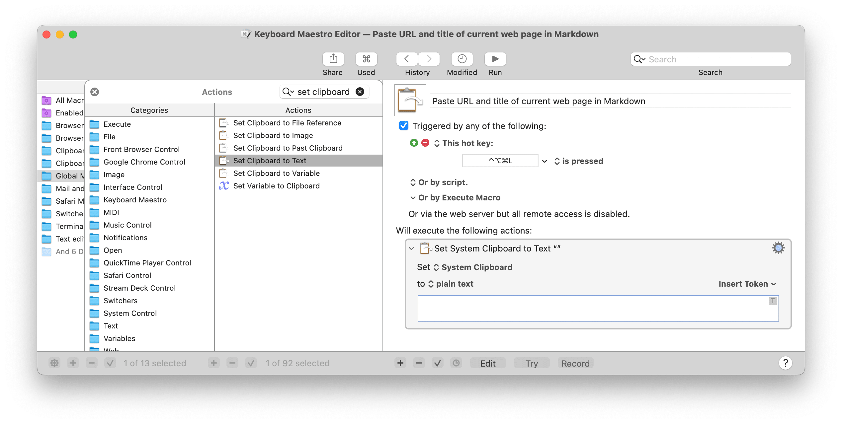Delete selected macro with minus button

pyautogui.click(x=232, y=363)
